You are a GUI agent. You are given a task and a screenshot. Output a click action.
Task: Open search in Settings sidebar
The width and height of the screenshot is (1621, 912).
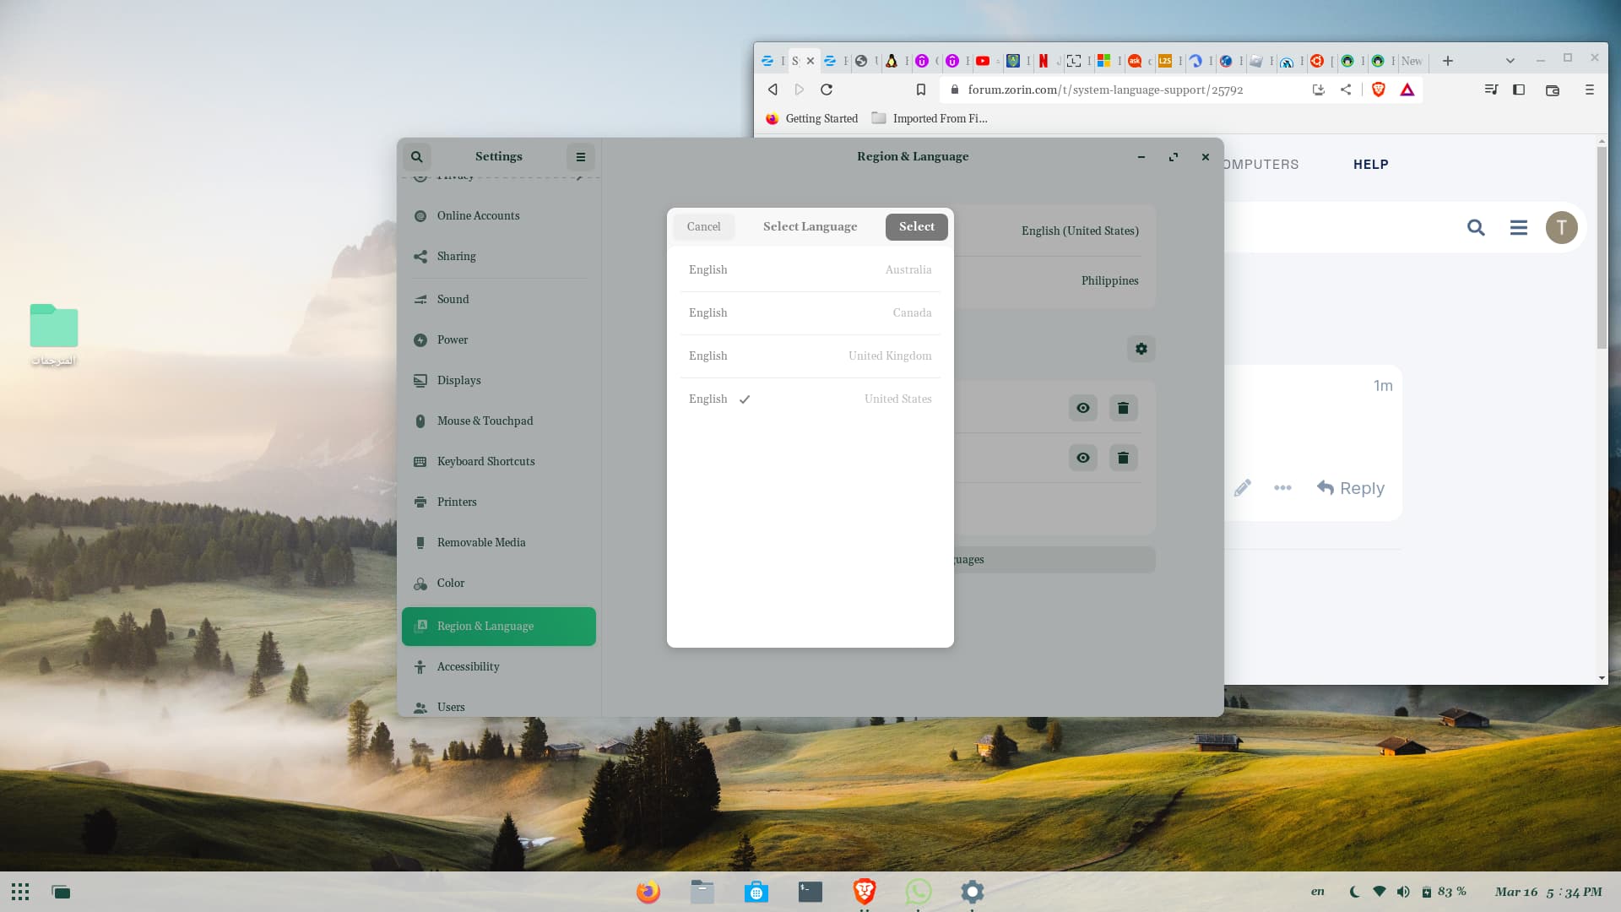click(x=416, y=156)
